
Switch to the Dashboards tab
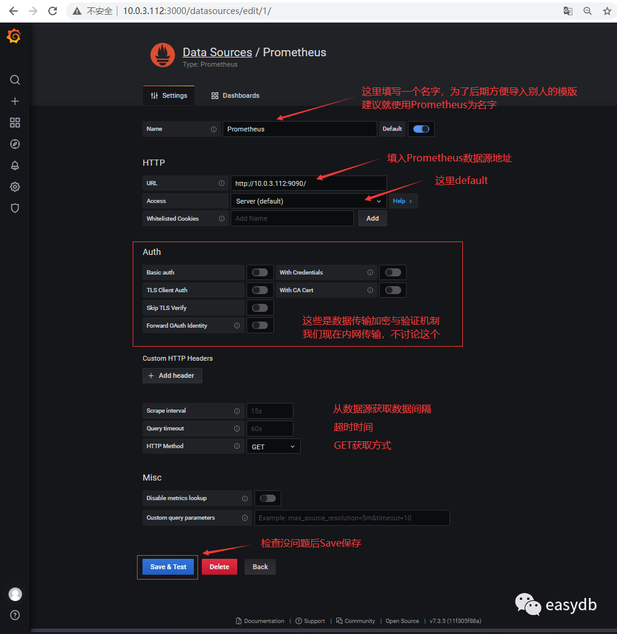click(235, 95)
